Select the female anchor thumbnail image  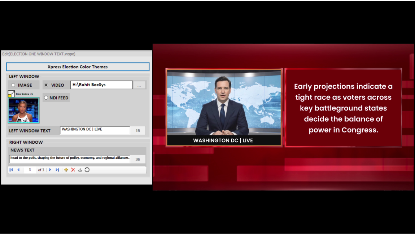23,111
